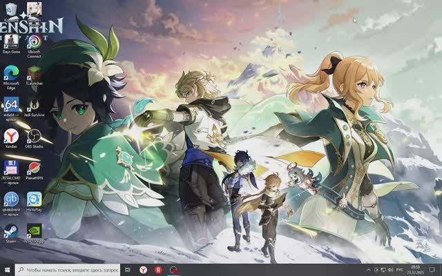The image size is (442, 276).
Task: Select the NVIDIA app shortcut
Action: pyautogui.click(x=34, y=233)
